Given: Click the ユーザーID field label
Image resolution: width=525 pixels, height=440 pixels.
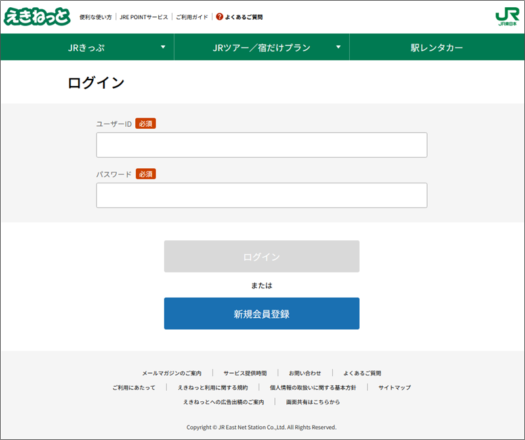Looking at the screenshot, I should [114, 124].
